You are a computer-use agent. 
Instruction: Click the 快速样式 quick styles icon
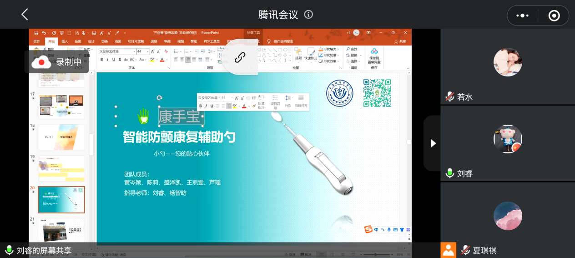(x=311, y=52)
